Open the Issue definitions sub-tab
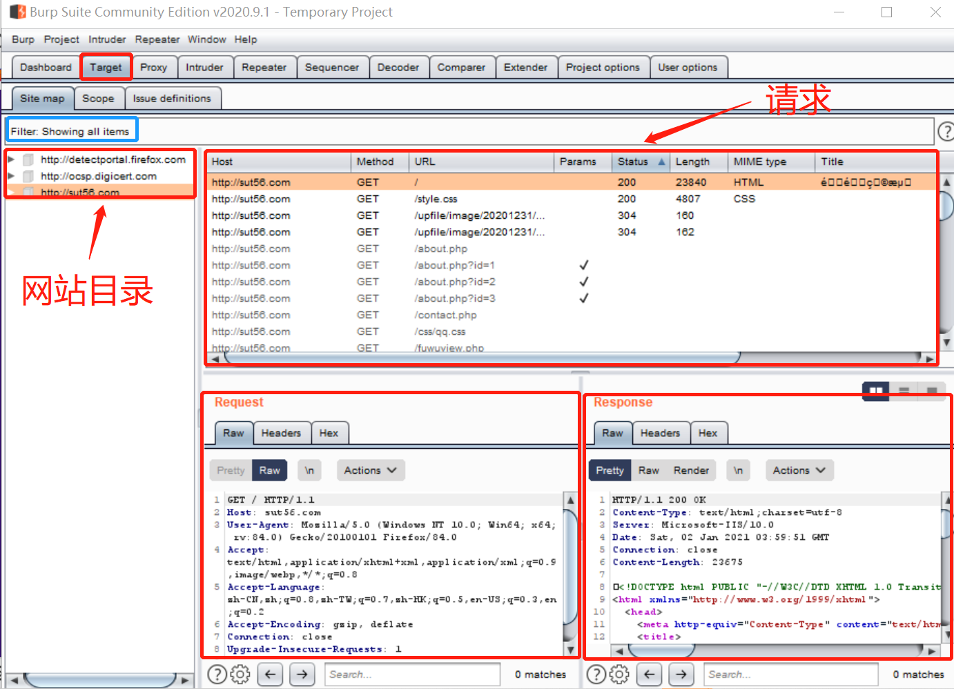This screenshot has height=689, width=954. (x=172, y=98)
